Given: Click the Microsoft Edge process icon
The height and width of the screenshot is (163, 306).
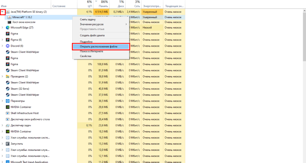Looking at the screenshot, I should point(8,27).
